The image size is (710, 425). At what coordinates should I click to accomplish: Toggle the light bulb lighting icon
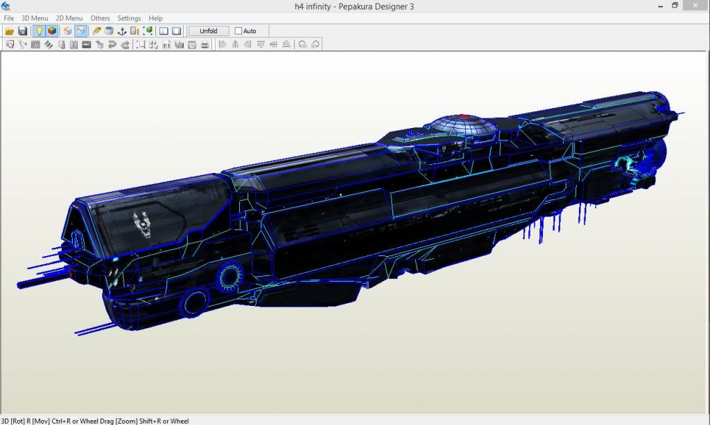[x=39, y=30]
